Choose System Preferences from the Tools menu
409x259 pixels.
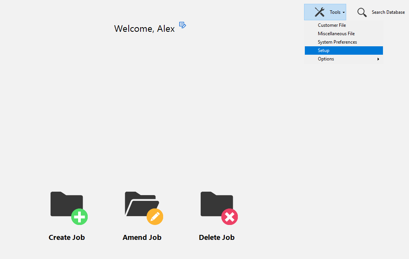(x=337, y=42)
